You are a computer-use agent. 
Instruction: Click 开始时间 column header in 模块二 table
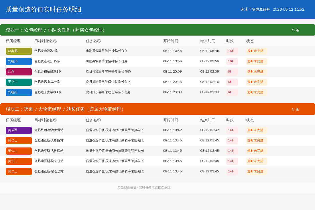[171, 120]
